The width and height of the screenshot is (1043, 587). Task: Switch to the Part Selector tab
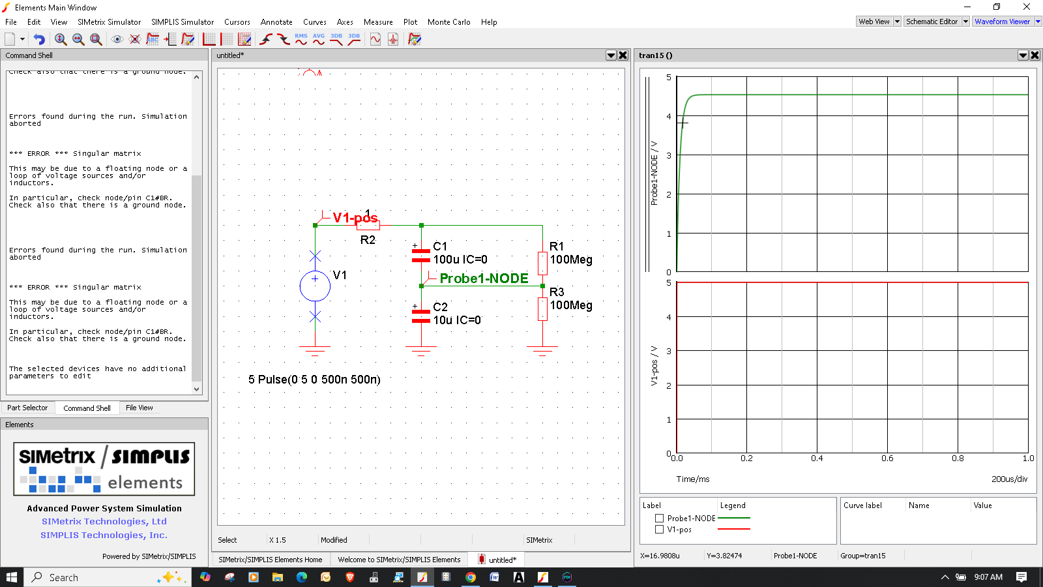pyautogui.click(x=27, y=408)
